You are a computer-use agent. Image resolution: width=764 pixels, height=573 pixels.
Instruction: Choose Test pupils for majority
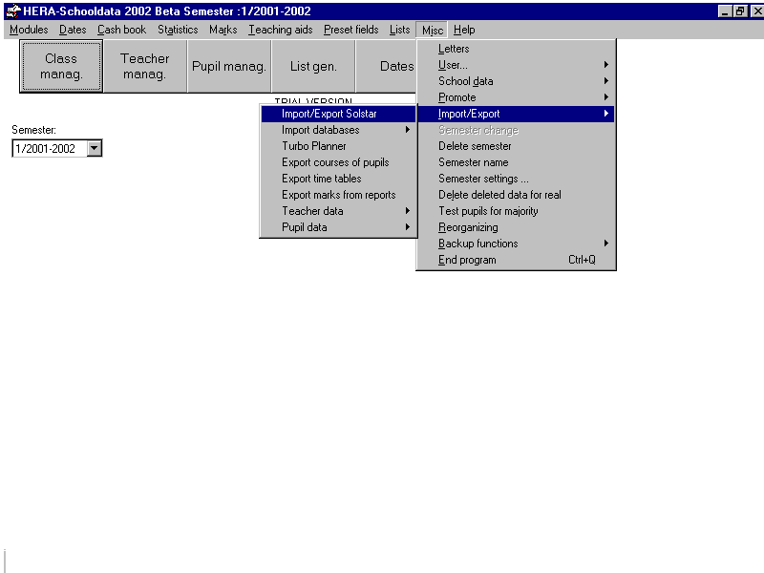tap(516, 211)
